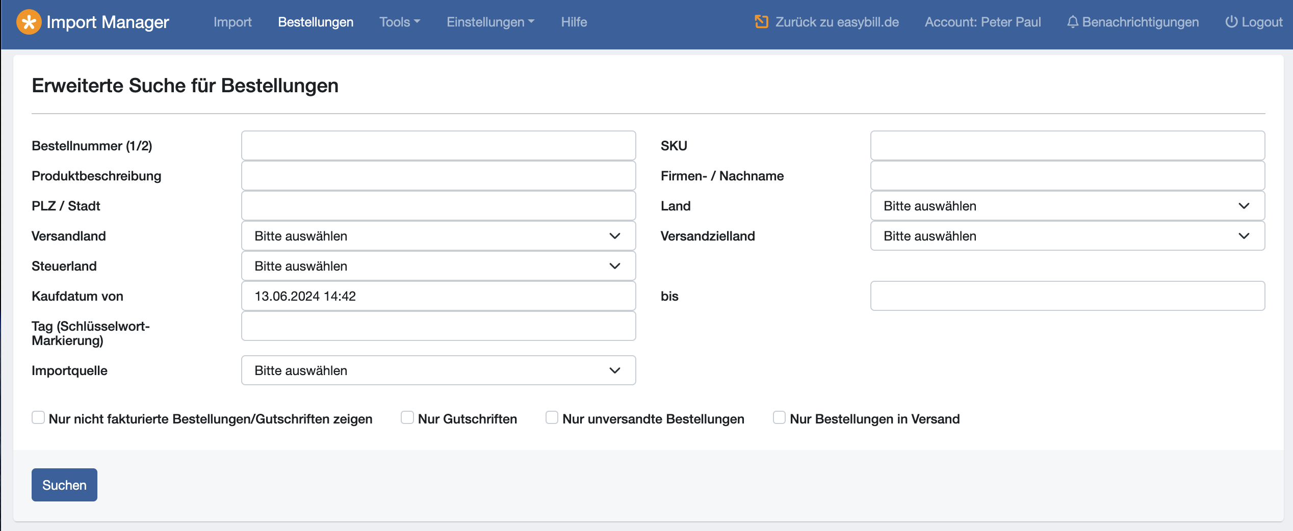
Task: Click the Versandzielland label
Action: (x=708, y=236)
